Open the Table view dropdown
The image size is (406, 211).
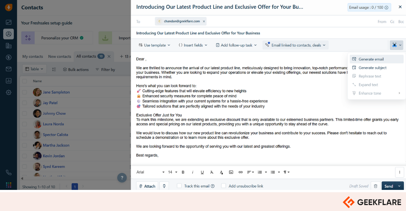click(x=34, y=69)
